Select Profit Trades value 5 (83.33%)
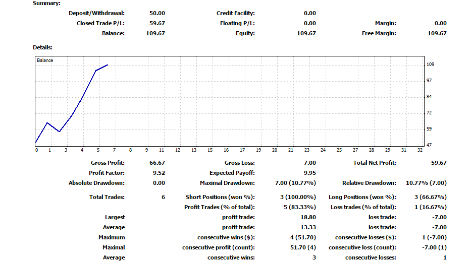The height and width of the screenshot is (261, 473). click(x=300, y=207)
